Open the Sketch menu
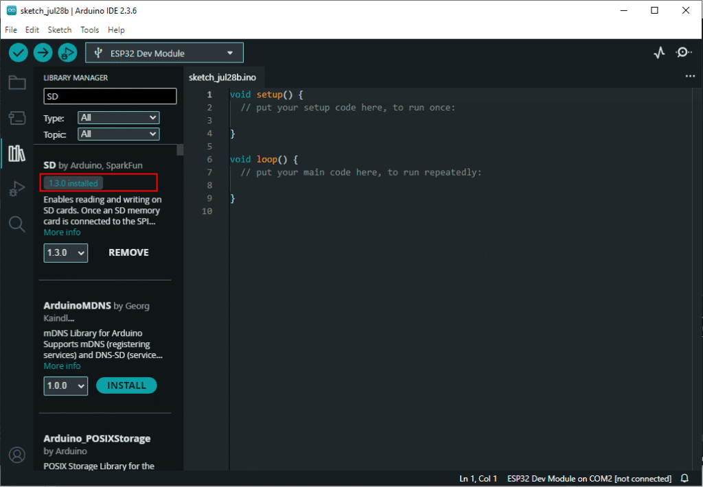The height and width of the screenshot is (487, 703). (60, 30)
